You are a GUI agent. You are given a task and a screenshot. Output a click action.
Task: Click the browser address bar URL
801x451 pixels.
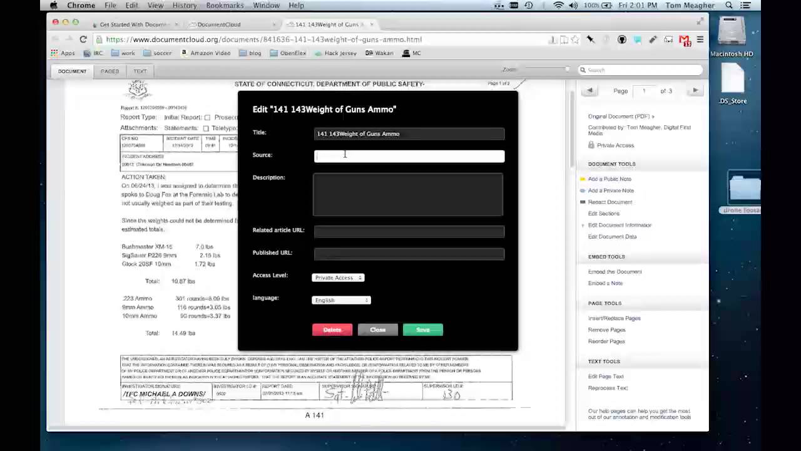pos(263,39)
